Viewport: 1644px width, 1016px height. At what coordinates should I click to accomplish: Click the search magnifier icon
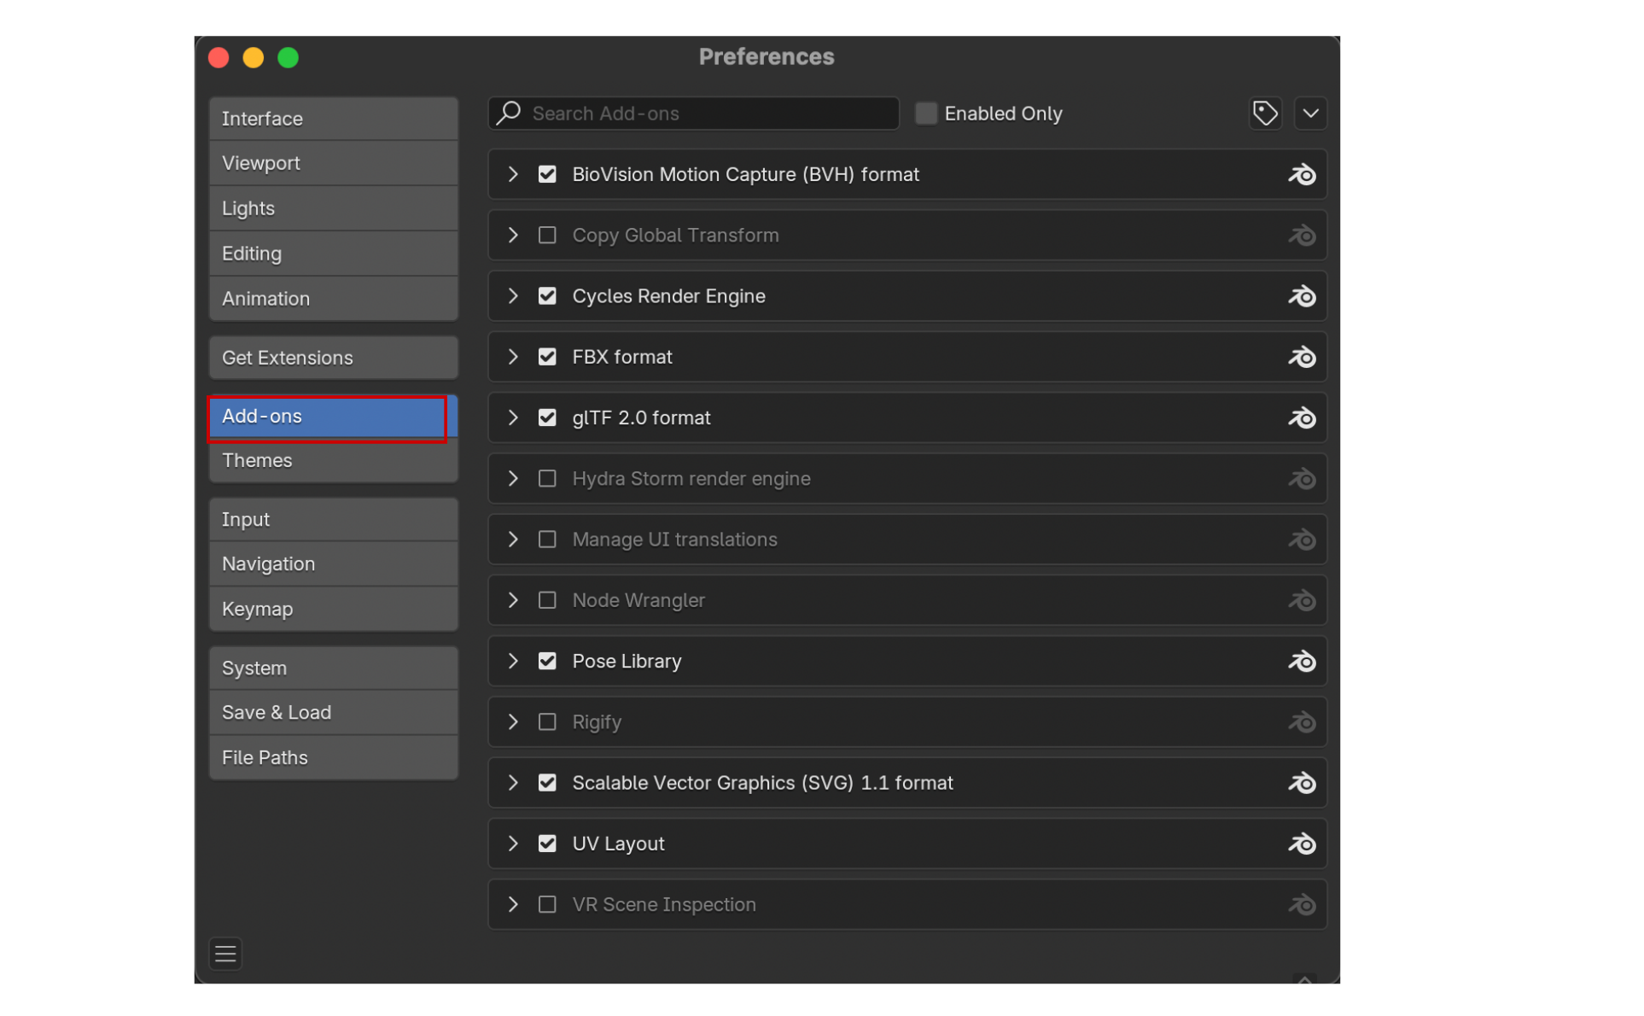pyautogui.click(x=510, y=113)
